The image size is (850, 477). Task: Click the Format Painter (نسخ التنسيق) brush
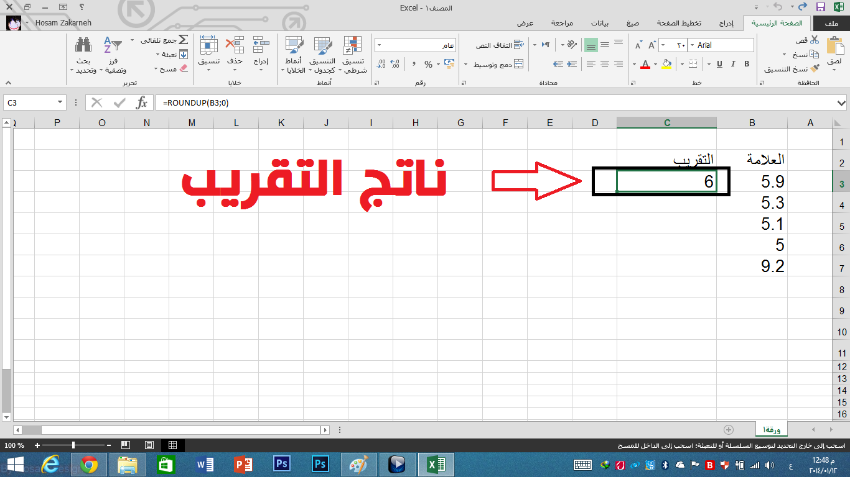point(815,68)
